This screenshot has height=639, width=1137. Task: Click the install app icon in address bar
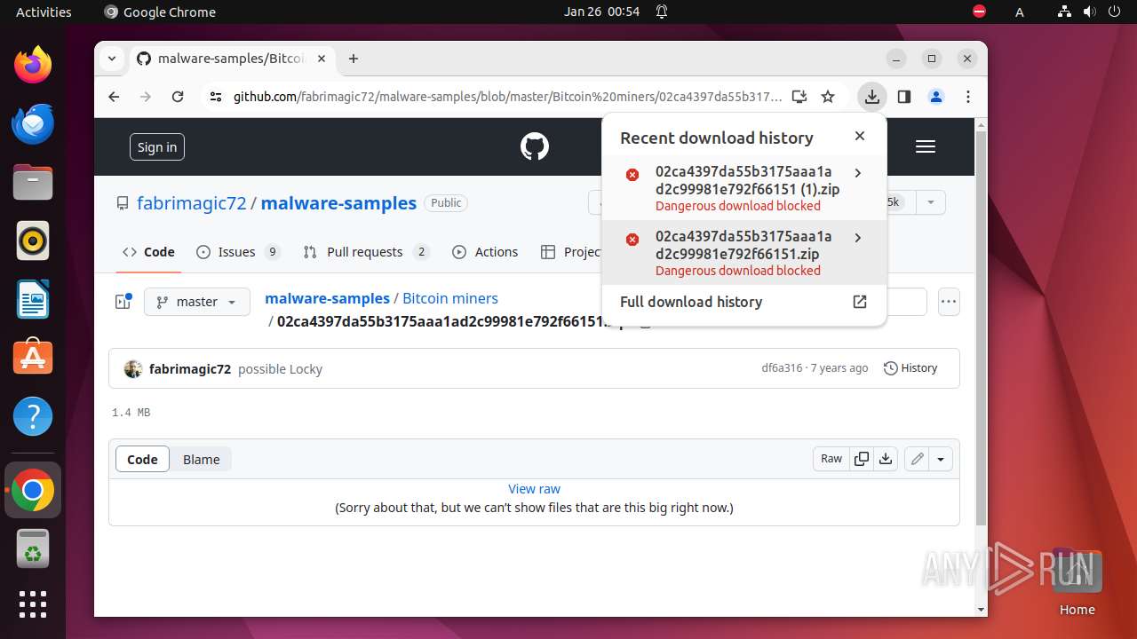(x=799, y=97)
